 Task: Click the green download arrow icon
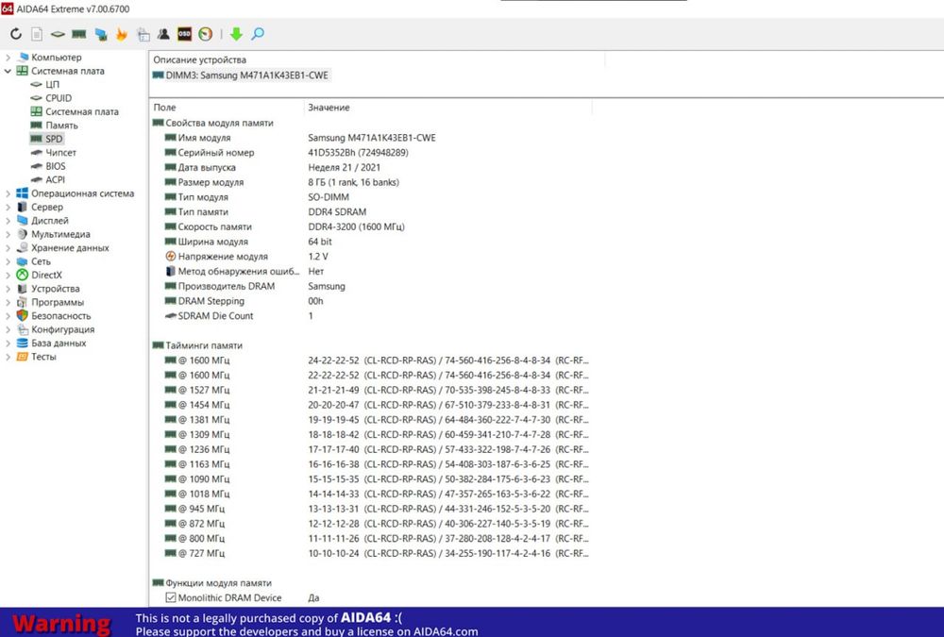tap(236, 34)
